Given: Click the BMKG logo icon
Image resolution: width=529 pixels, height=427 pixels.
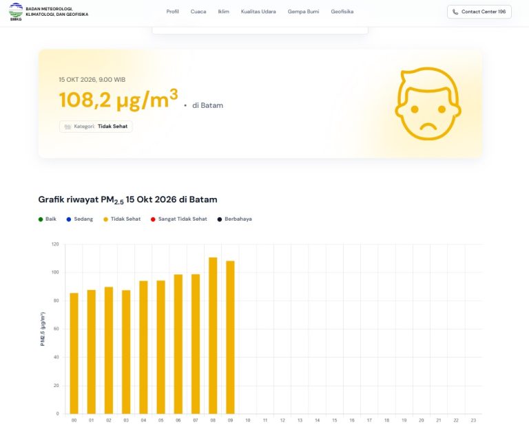Looking at the screenshot, I should coord(16,12).
